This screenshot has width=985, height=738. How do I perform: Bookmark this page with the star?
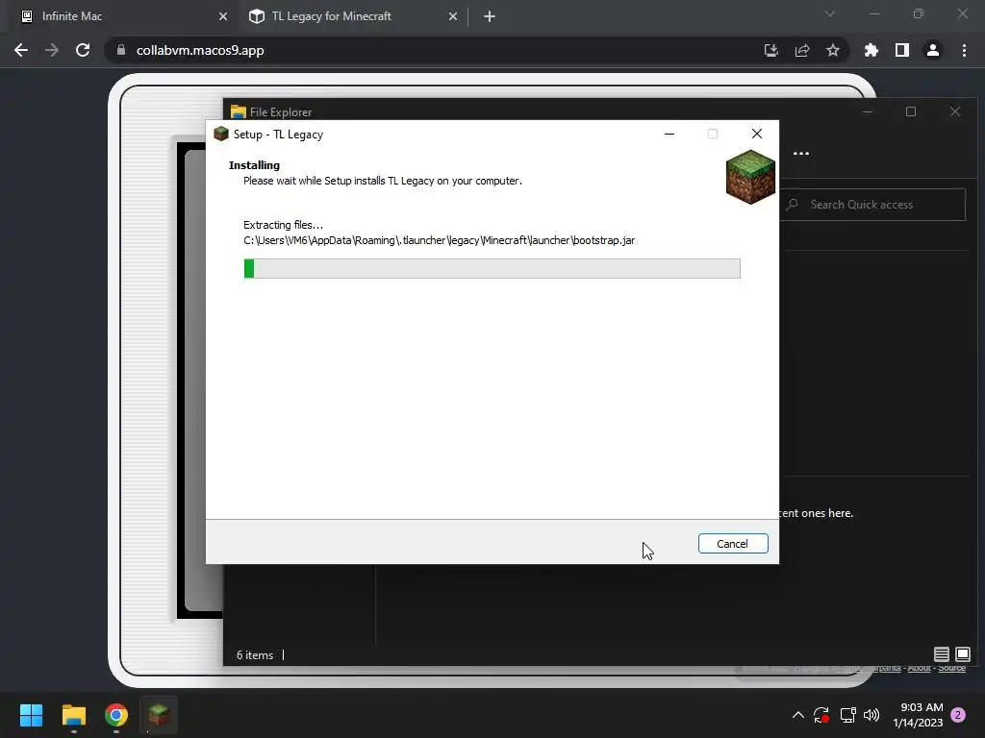coord(833,50)
